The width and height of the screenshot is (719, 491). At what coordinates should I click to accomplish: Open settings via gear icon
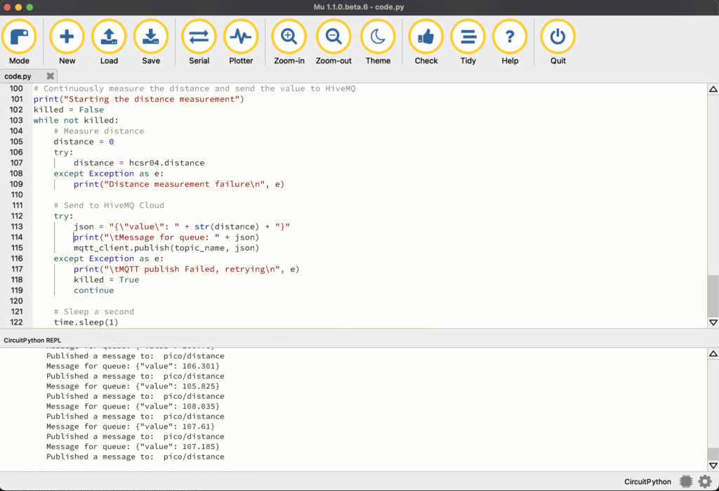705,481
